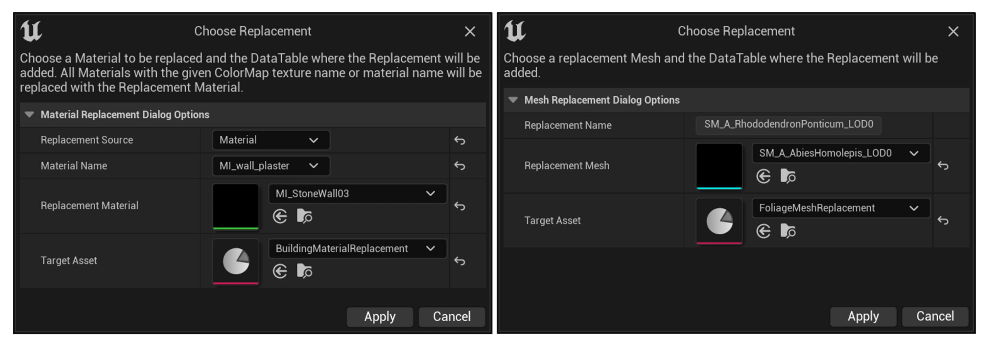Cancel the mesh replacement dialog

935,316
